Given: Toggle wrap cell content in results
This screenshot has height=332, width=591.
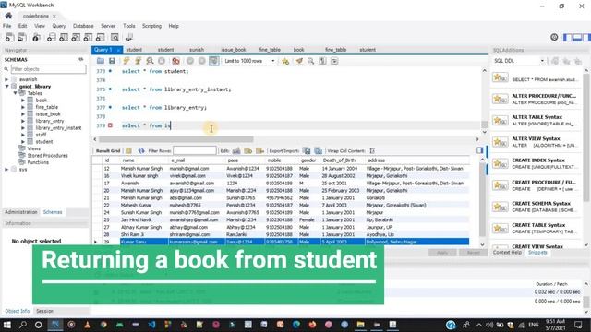Looking at the screenshot, I should pyautogui.click(x=372, y=151).
